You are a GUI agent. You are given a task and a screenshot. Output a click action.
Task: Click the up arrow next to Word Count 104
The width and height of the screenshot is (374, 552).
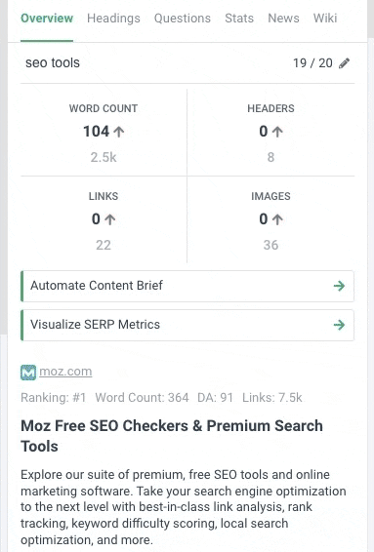(119, 132)
